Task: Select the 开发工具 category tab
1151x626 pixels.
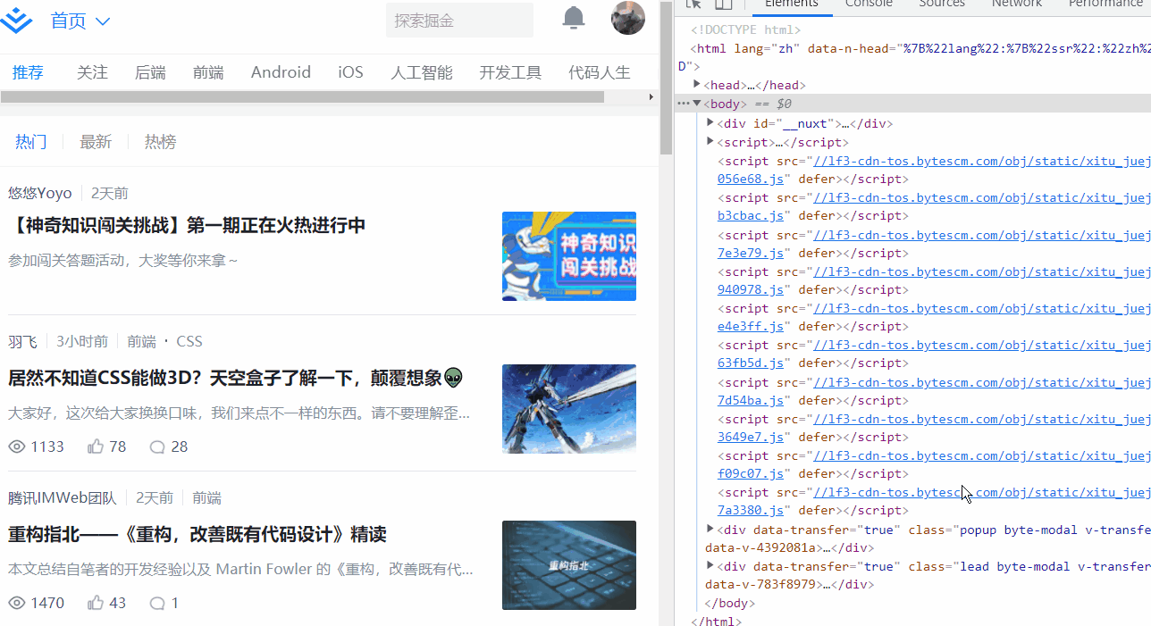Action: pyautogui.click(x=510, y=72)
